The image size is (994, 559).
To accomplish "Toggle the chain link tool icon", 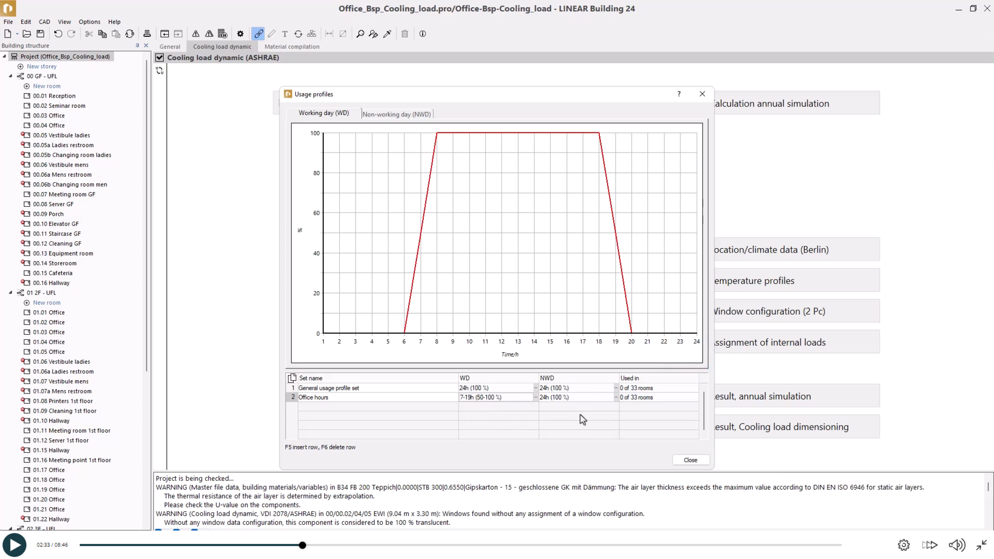I will 258,34.
